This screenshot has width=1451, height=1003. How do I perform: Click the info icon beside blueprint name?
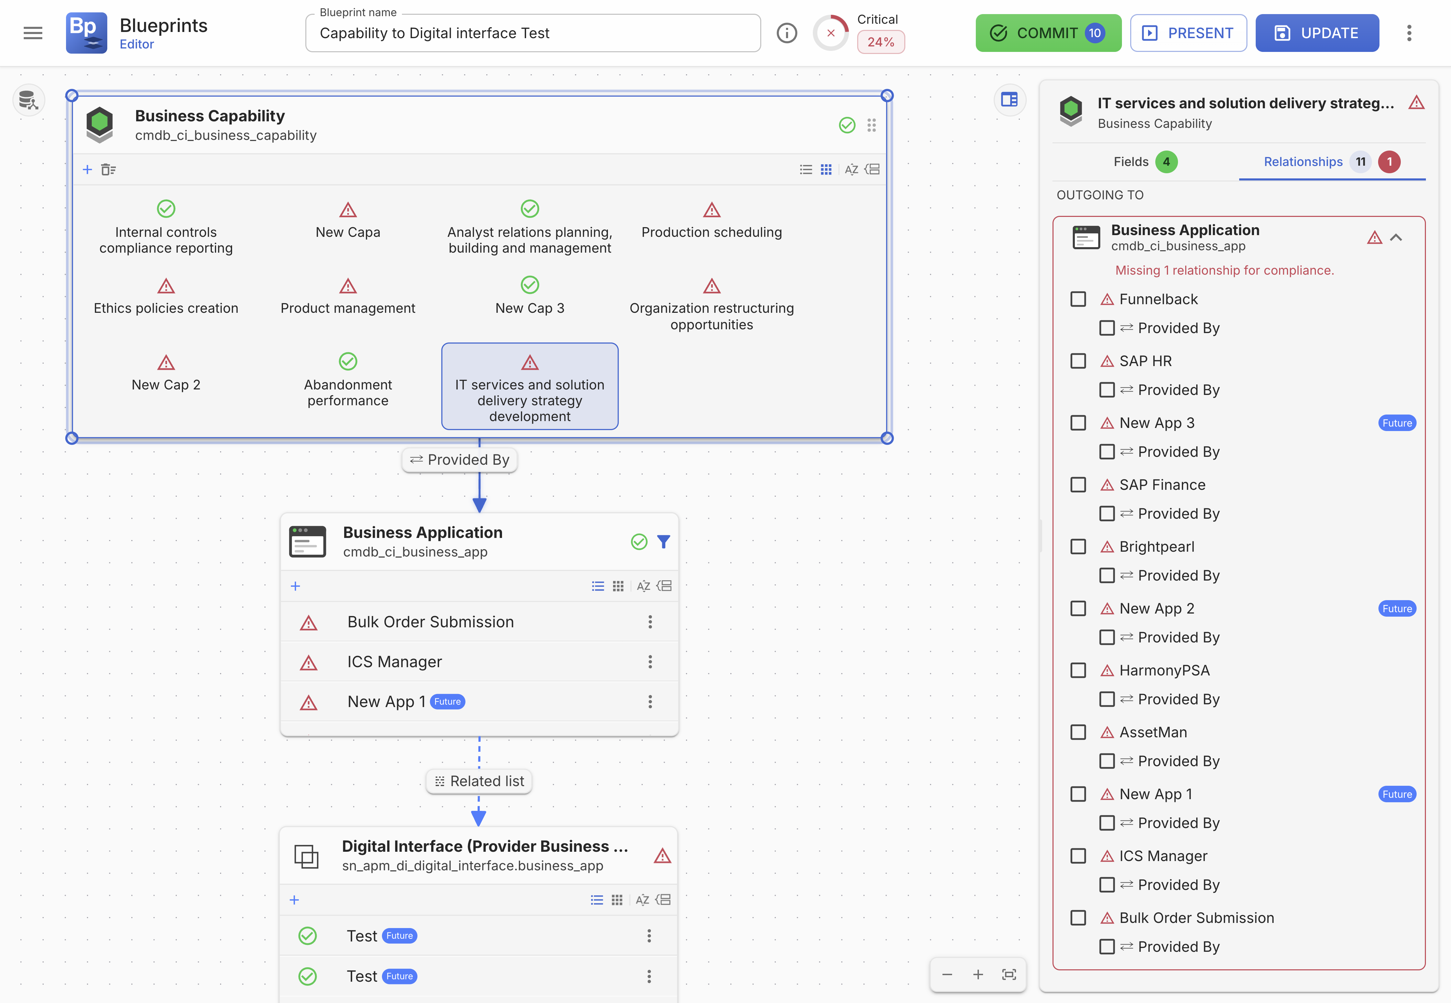tap(786, 33)
